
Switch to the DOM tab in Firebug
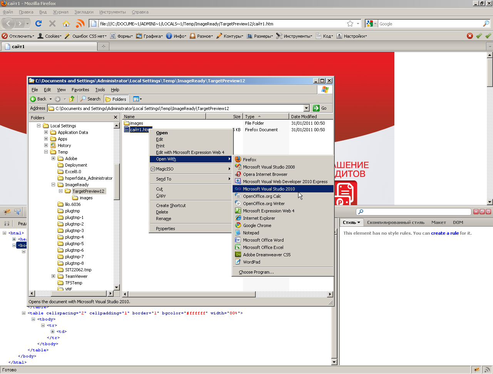[x=458, y=222]
